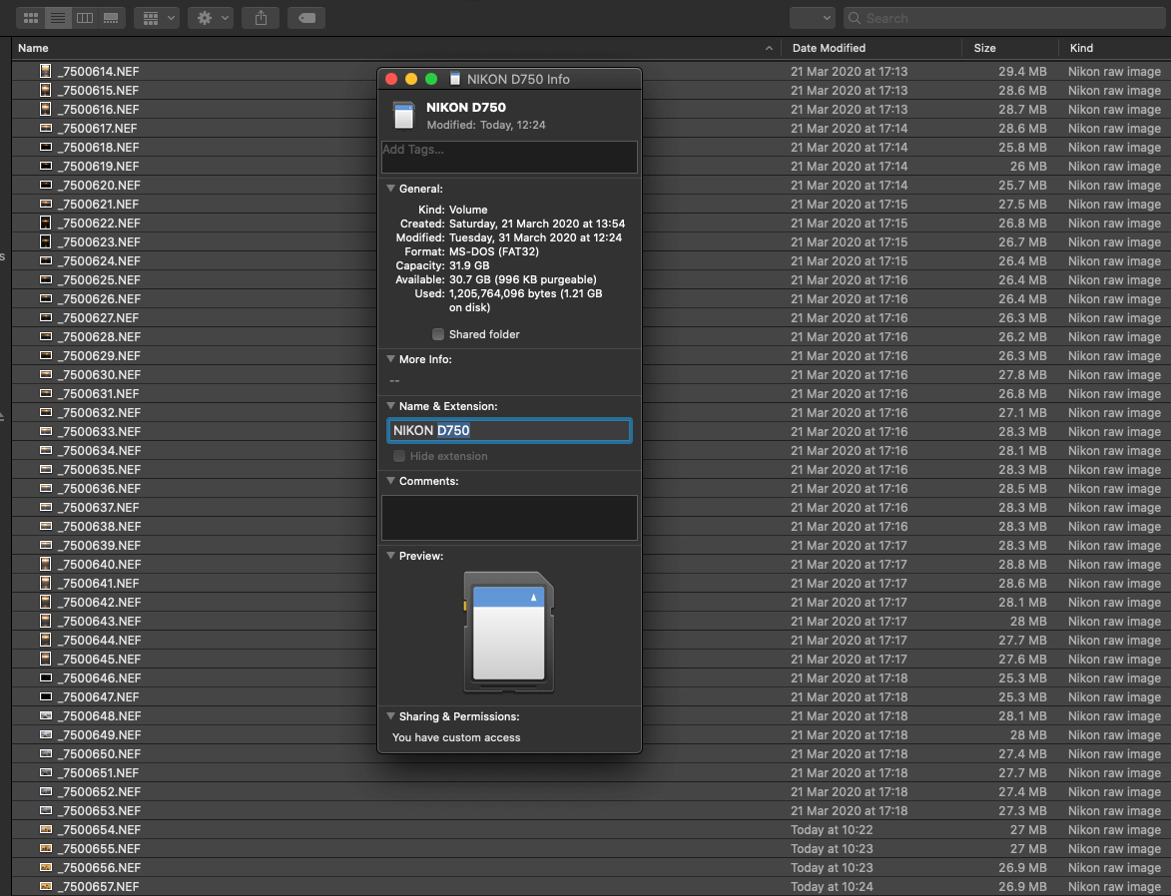
Task: Sort the file list by Name column
Action: point(33,48)
